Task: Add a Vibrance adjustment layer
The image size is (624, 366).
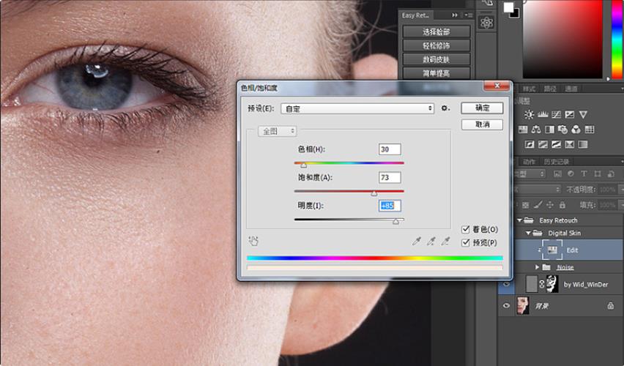Action: click(x=583, y=115)
